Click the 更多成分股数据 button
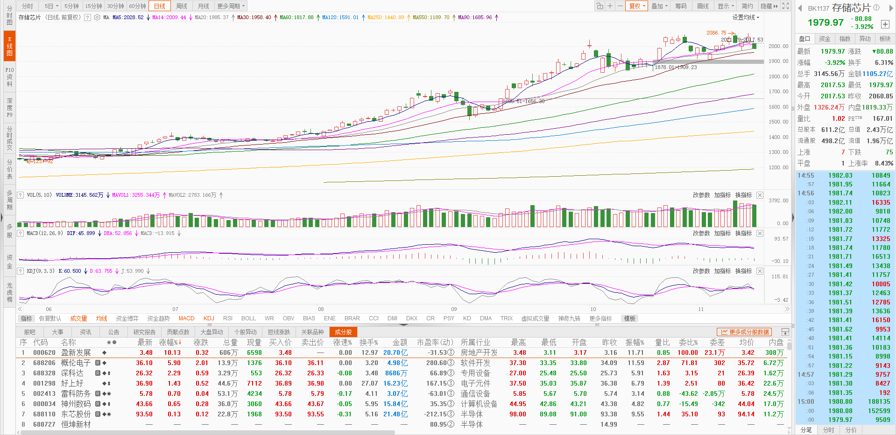The image size is (896, 435). tap(744, 332)
